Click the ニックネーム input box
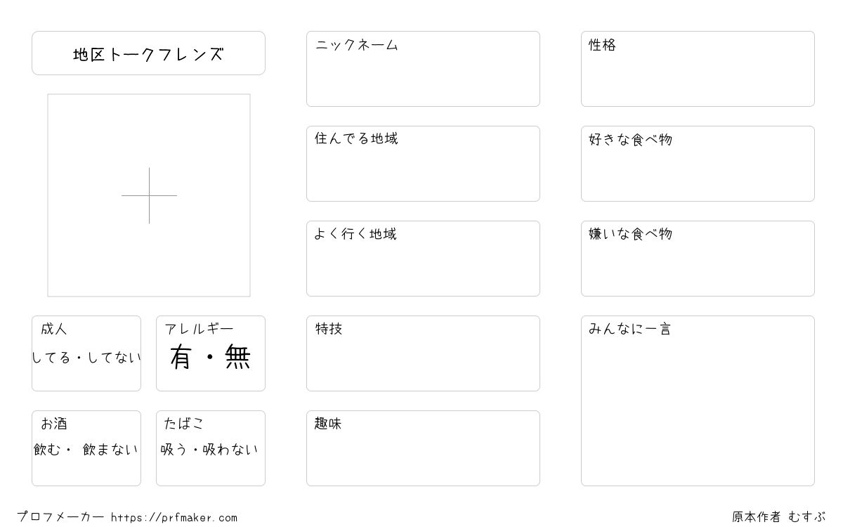This screenshot has height=527, width=843. (423, 69)
